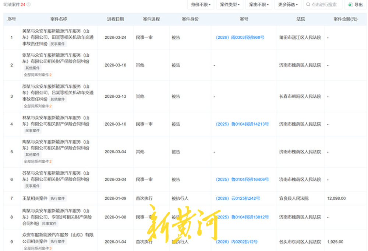Click the 点击进行搜索 search field
The image size is (368, 251).
pyautogui.click(x=324, y=5)
